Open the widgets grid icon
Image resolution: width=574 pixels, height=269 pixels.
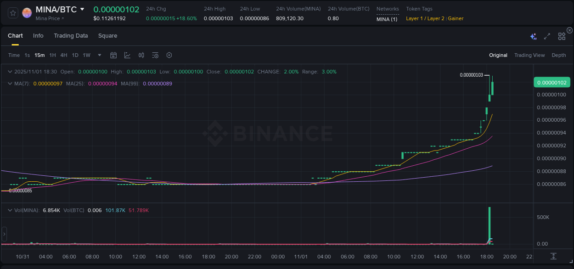click(x=562, y=36)
